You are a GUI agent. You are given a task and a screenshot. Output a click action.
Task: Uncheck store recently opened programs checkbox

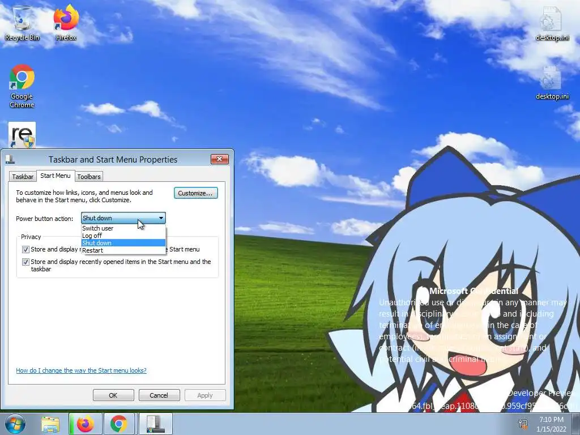pos(25,249)
